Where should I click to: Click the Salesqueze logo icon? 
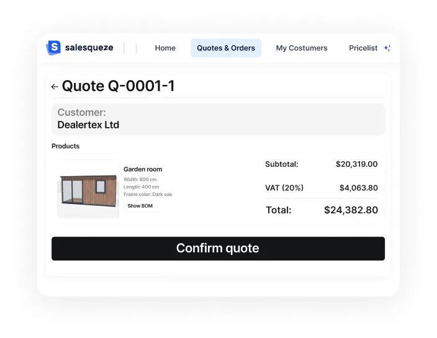[54, 48]
